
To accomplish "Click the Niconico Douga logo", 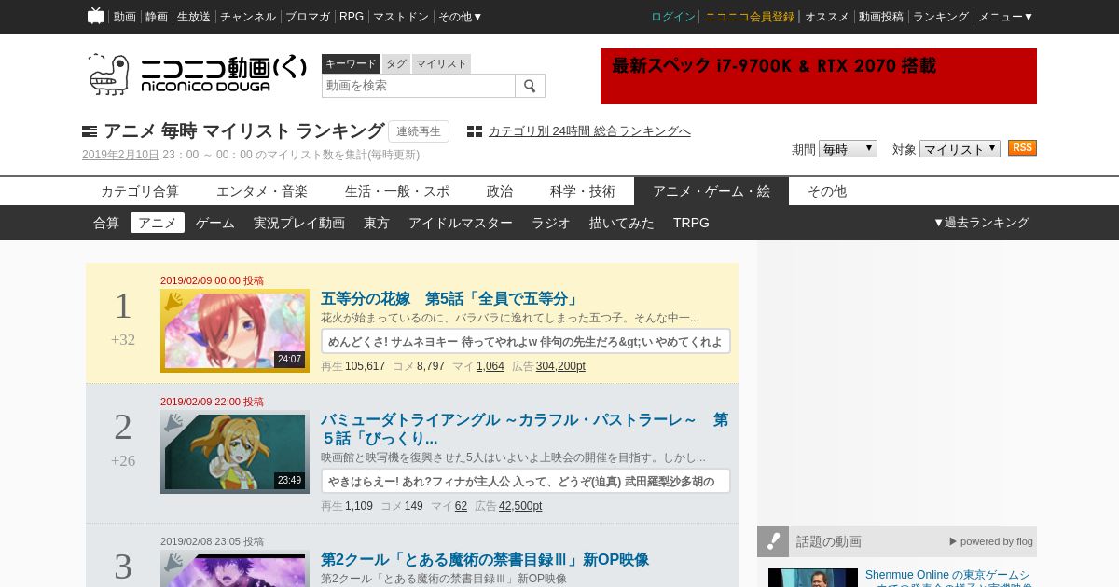I will point(197,74).
